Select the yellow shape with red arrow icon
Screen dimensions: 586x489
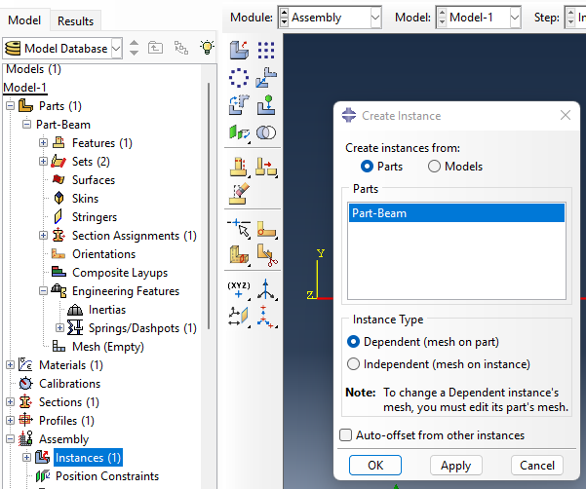266,167
